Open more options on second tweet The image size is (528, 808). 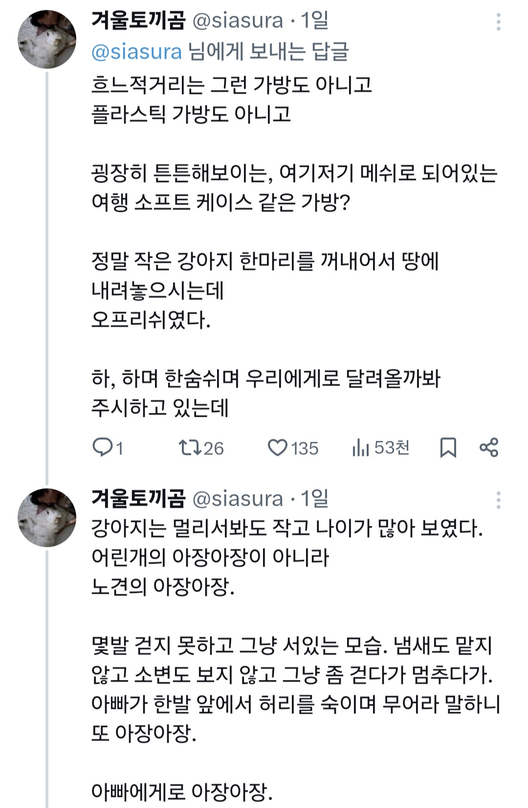498,500
